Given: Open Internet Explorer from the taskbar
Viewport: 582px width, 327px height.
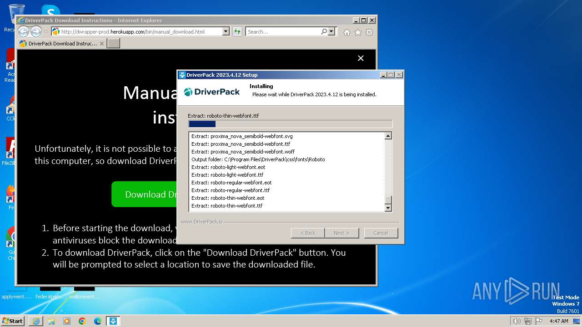Looking at the screenshot, I should 36,321.
